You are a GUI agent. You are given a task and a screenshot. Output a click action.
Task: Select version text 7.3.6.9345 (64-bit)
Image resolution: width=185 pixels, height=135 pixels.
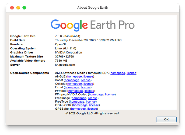(68, 36)
